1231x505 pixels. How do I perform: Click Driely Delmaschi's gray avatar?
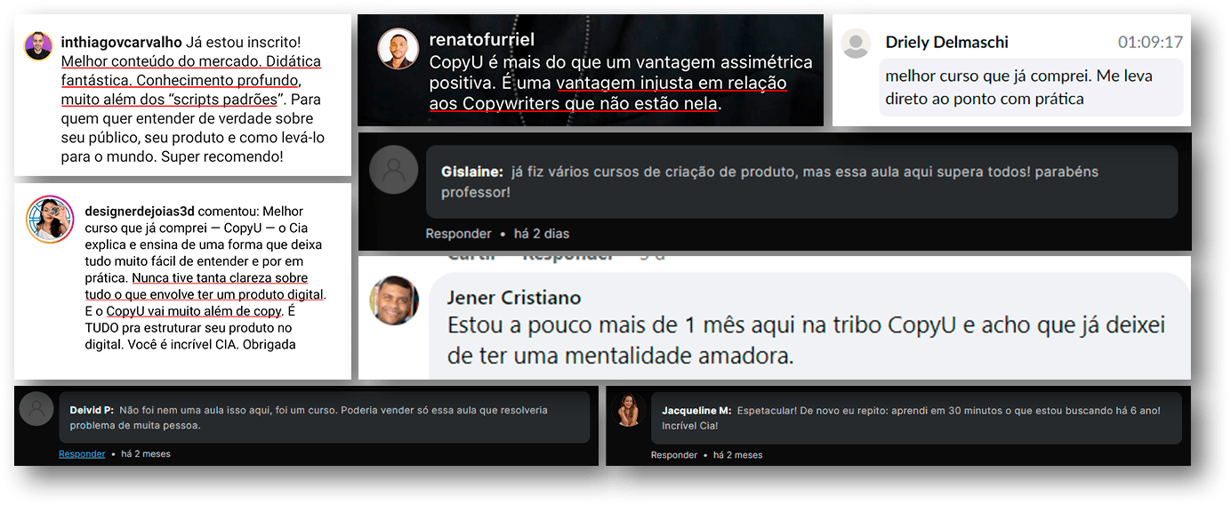point(856,44)
